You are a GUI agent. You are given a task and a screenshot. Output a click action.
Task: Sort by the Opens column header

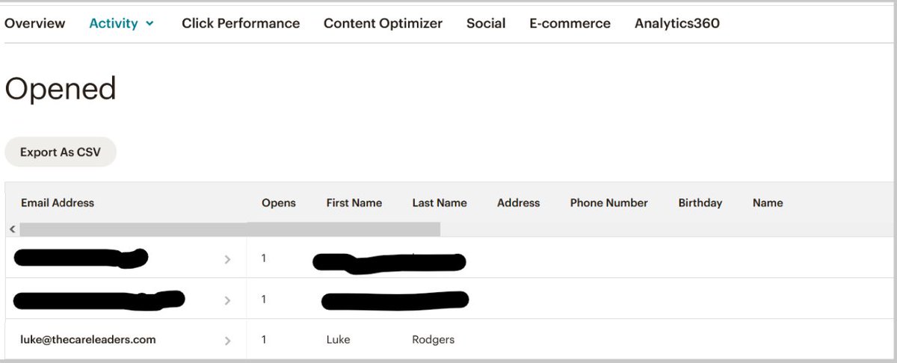click(279, 203)
